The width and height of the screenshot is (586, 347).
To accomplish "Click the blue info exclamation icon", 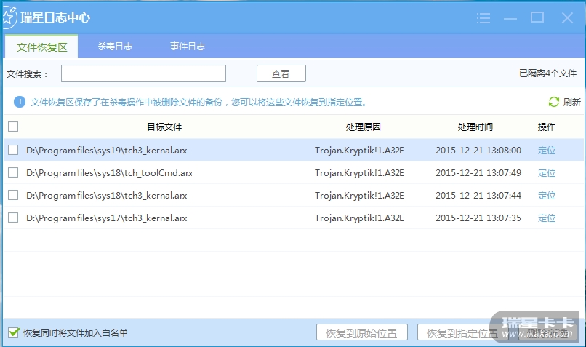I will (x=20, y=102).
